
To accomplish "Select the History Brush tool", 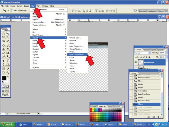I will [8, 49].
